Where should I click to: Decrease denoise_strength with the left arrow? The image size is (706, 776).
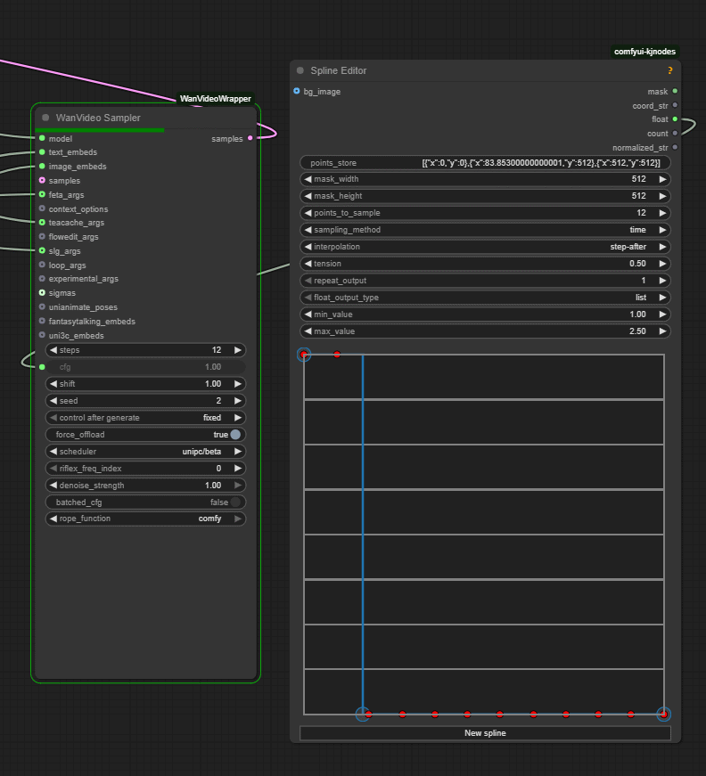(x=53, y=485)
